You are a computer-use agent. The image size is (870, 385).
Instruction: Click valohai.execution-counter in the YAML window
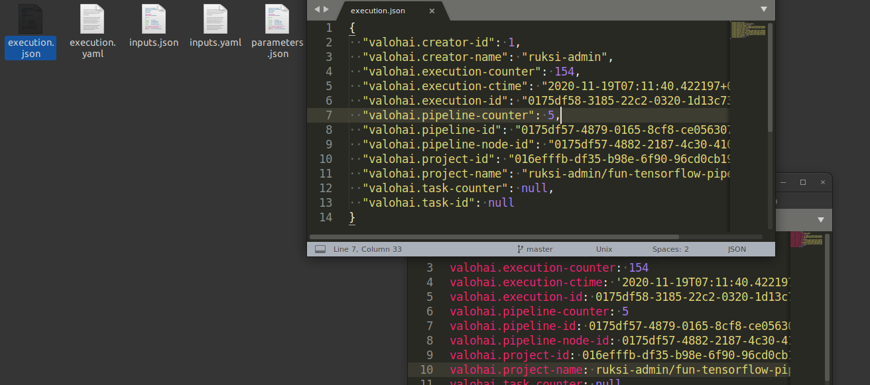click(x=533, y=268)
